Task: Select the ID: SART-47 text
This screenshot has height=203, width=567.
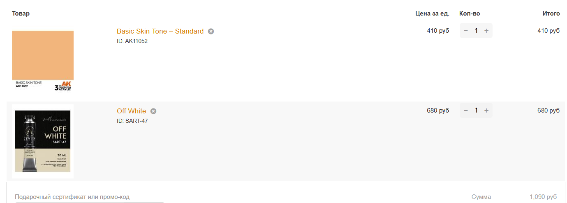Action: click(132, 121)
